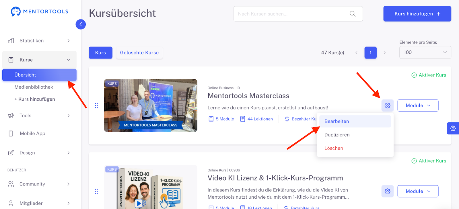459x209 pixels.
Task: Click the Elemente pro Seite label
Action: (418, 42)
